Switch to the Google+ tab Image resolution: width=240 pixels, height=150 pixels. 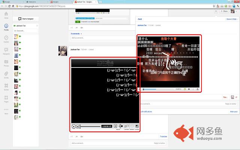60,2
